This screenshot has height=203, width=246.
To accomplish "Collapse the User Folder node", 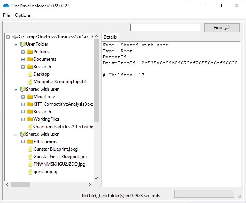I will 15,45.
